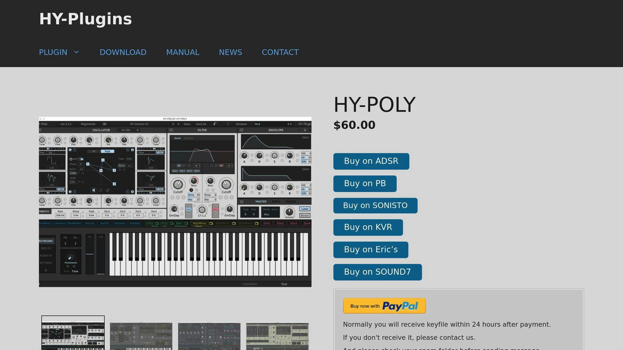Open the Filter panel hamburger menu
Screen dimensions: 623x350
click(x=170, y=130)
